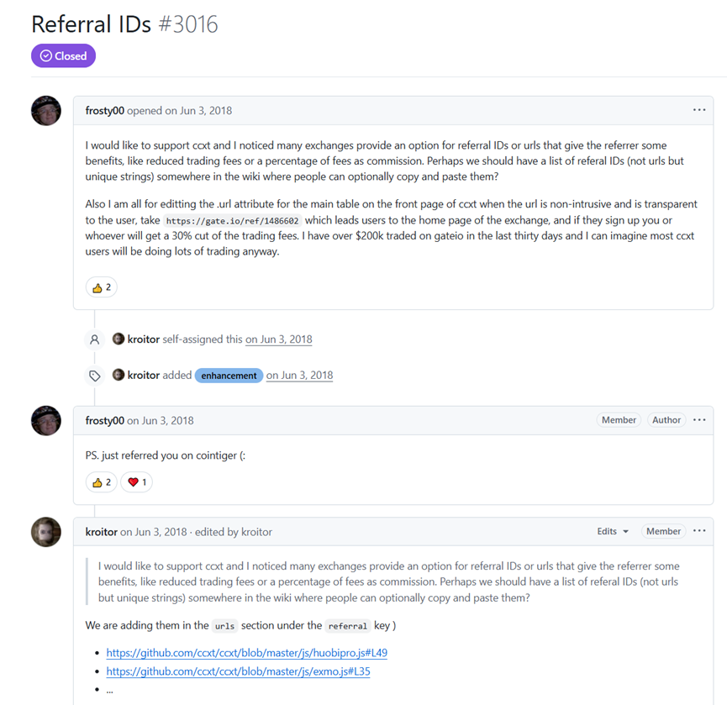Open frosty00's profile from the opening post header

click(x=104, y=110)
